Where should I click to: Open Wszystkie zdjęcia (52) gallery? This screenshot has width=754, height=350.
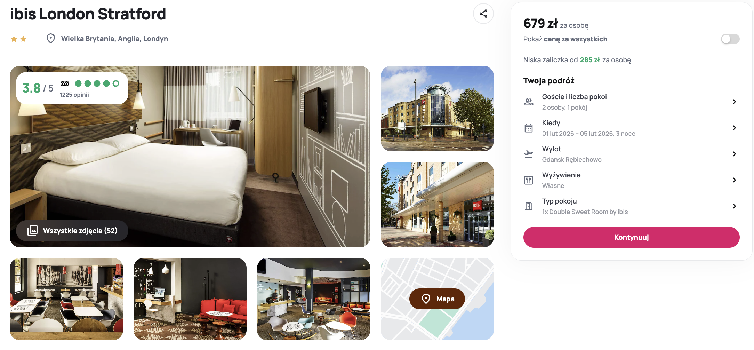pyautogui.click(x=72, y=231)
